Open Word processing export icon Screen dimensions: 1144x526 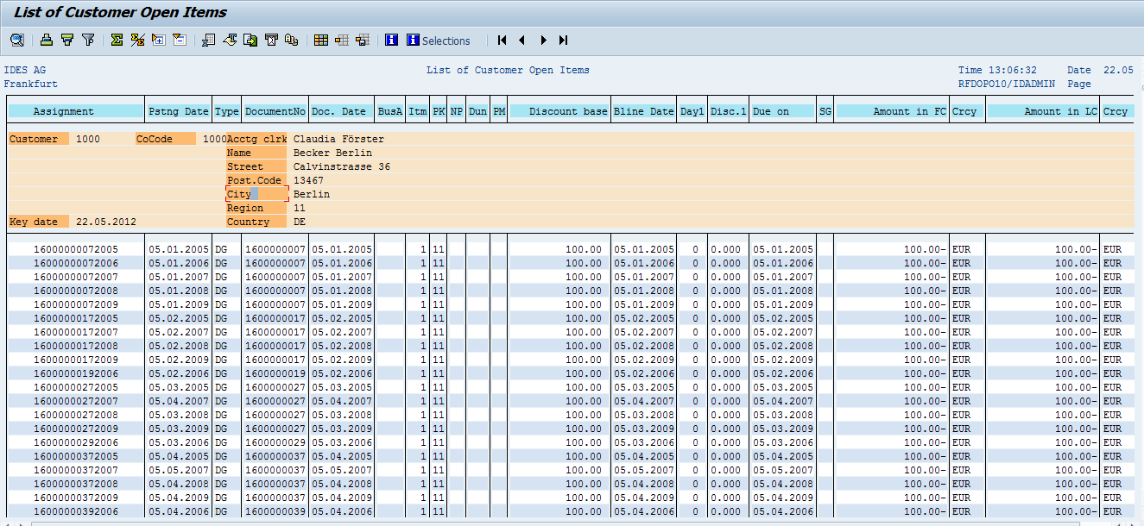(x=229, y=40)
